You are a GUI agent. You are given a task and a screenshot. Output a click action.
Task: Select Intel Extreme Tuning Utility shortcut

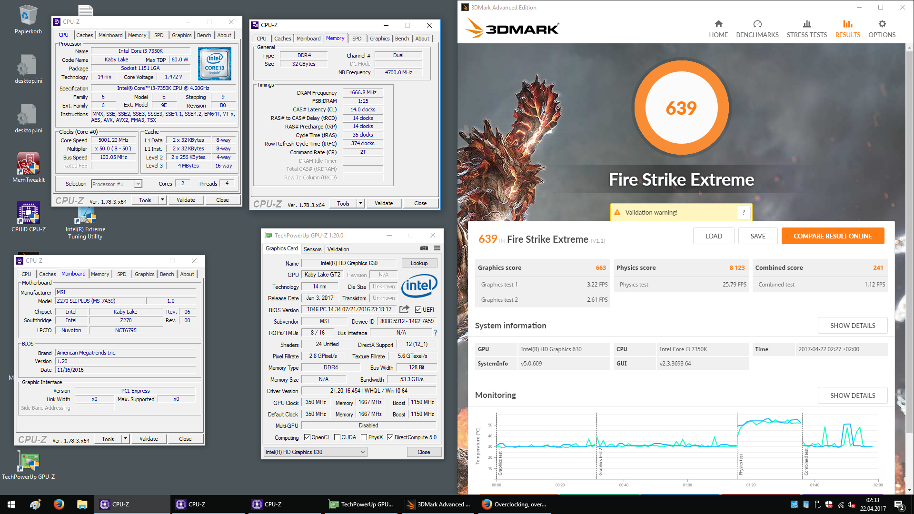click(x=85, y=223)
